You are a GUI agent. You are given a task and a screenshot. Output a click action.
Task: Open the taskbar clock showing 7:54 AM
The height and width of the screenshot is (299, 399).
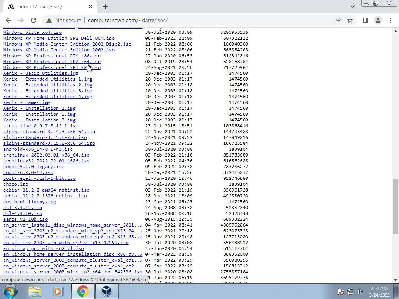[379, 292]
